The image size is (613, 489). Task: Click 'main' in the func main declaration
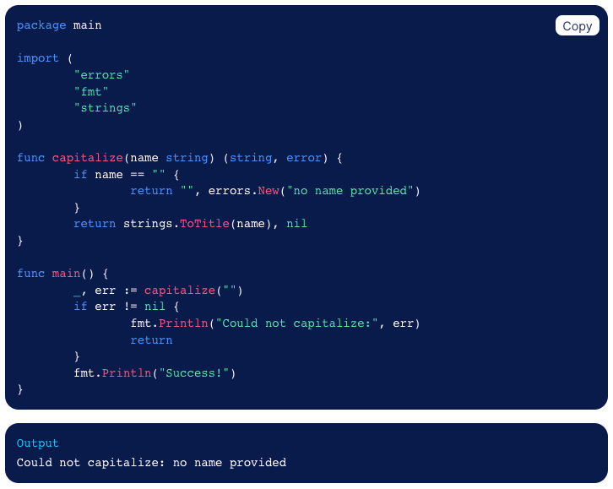(x=66, y=274)
